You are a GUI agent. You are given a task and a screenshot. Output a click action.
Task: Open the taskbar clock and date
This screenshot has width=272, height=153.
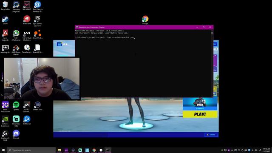pos(266,150)
